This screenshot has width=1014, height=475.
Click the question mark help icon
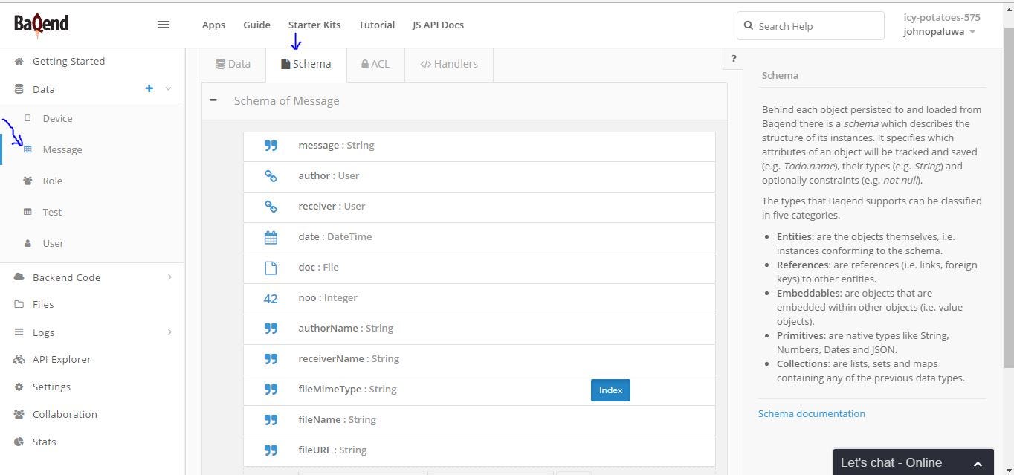tap(733, 59)
